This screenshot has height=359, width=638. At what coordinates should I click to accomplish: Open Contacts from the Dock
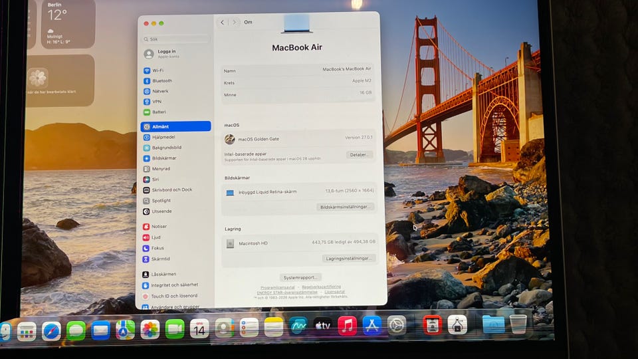224,328
